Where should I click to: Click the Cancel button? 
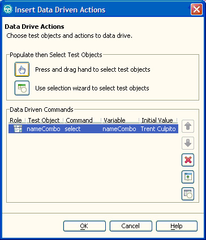click(131, 226)
